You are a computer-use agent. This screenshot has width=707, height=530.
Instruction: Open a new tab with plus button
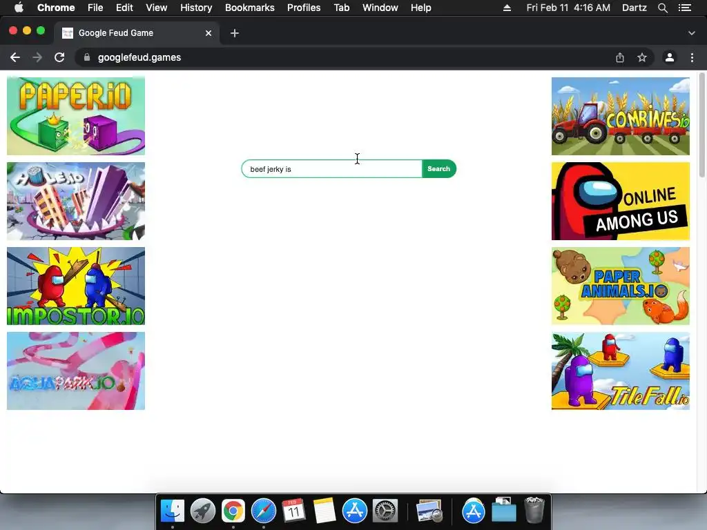pyautogui.click(x=235, y=33)
